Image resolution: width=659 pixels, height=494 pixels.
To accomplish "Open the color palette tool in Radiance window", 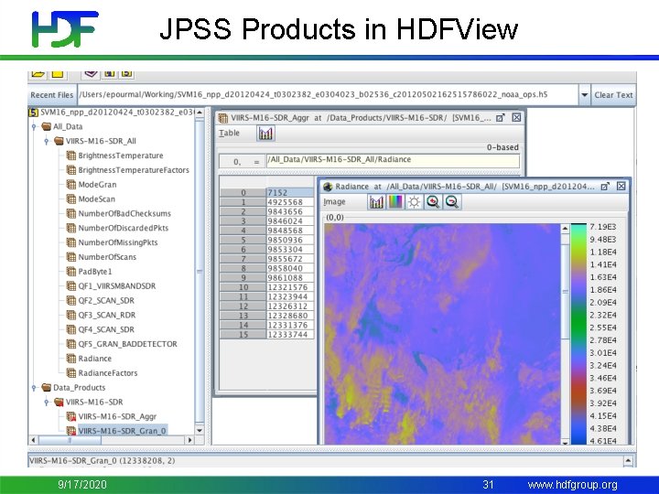I will pyautogui.click(x=395, y=202).
